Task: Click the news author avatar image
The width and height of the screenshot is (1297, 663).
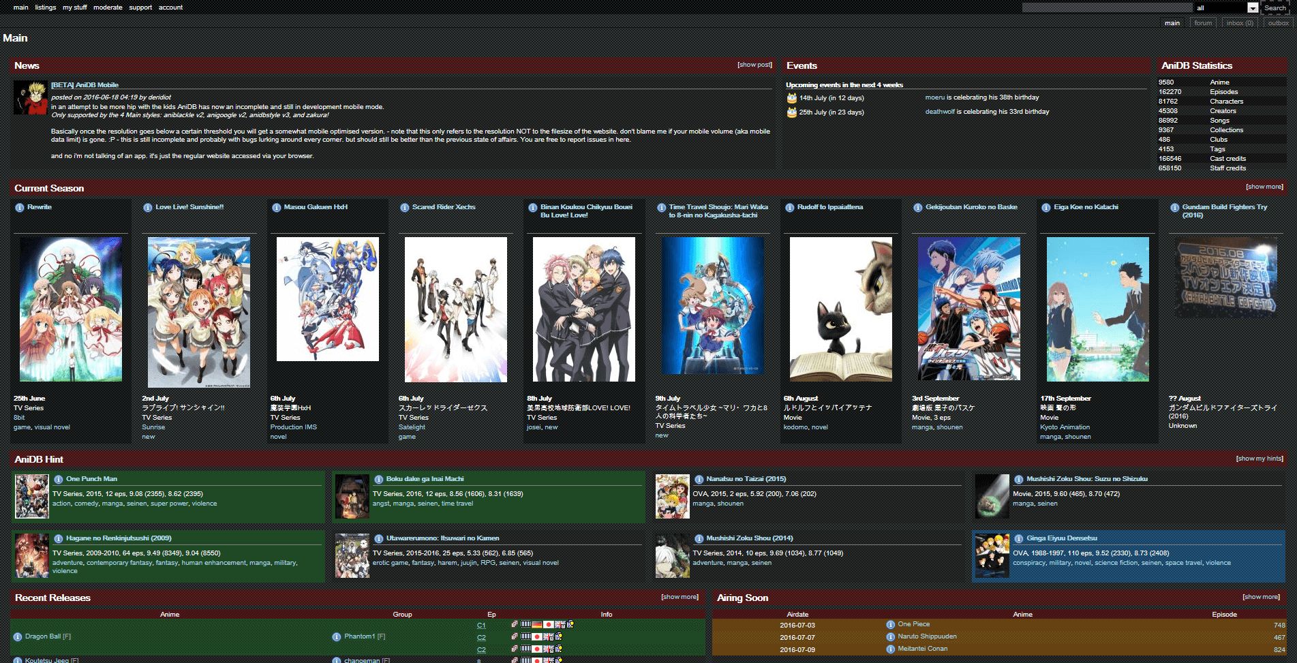Action: (x=30, y=97)
